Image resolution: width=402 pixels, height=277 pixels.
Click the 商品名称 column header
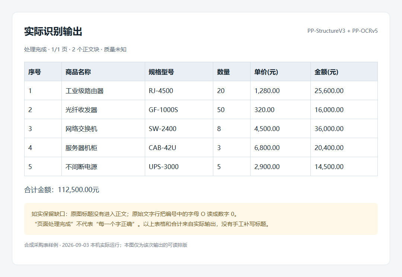click(103, 71)
